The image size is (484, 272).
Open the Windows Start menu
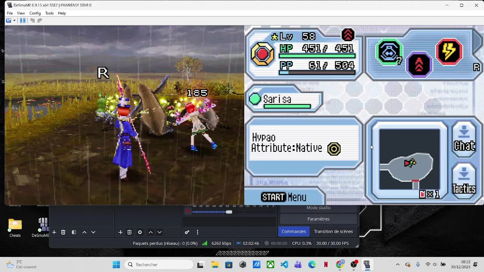click(x=116, y=264)
